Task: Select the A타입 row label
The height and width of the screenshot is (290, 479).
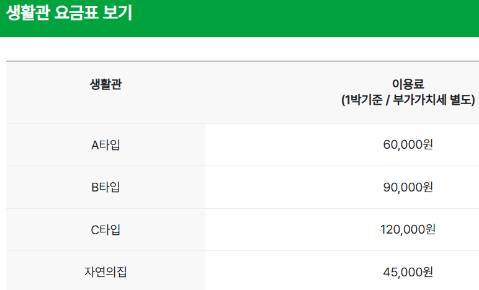Action: (x=105, y=145)
